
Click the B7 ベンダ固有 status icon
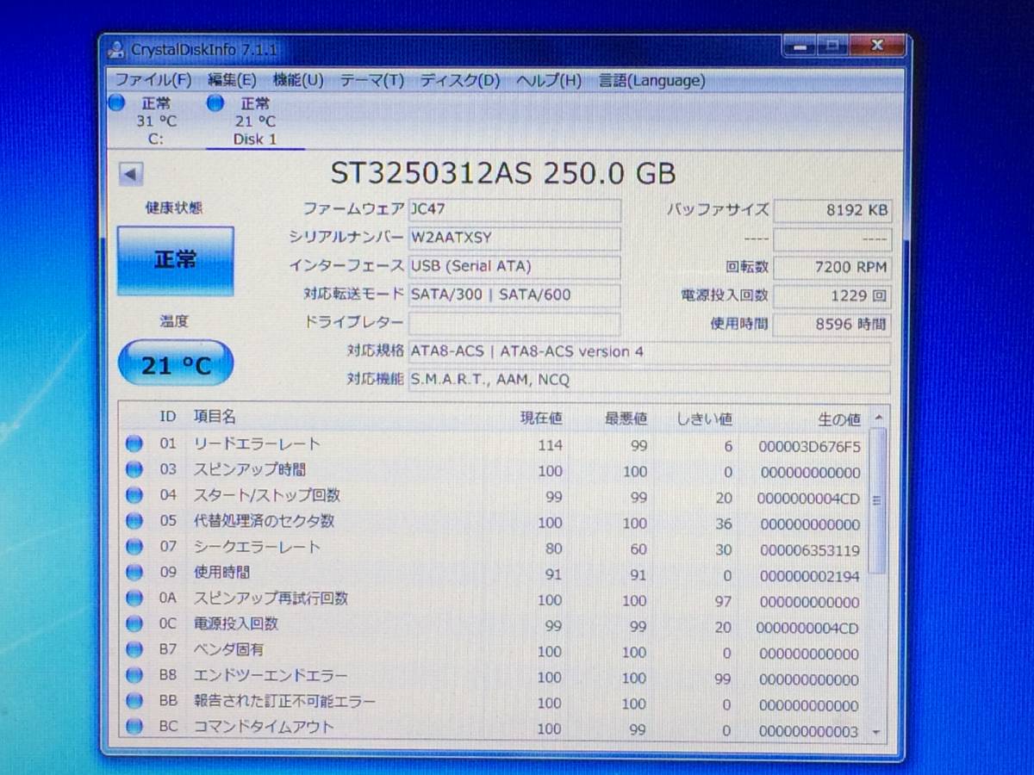click(134, 650)
